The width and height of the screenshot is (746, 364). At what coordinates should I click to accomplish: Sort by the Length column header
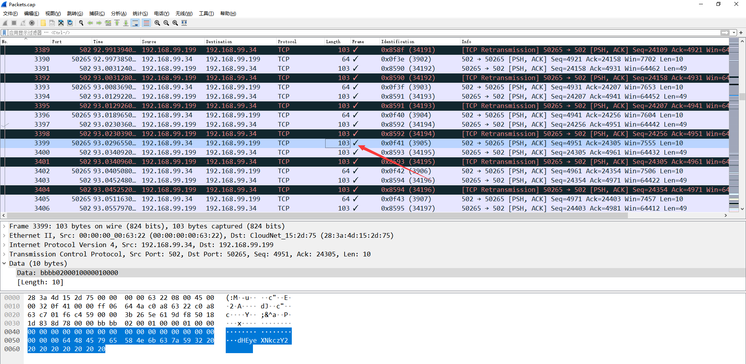338,42
